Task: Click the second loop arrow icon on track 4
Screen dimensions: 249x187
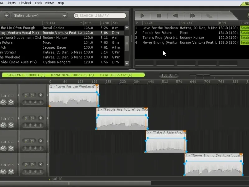Action: (x=32, y=164)
